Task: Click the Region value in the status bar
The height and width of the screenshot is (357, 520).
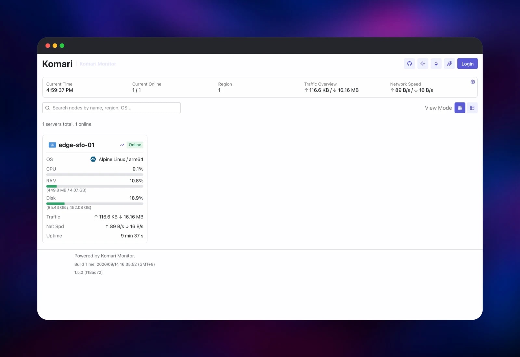Action: click(219, 90)
